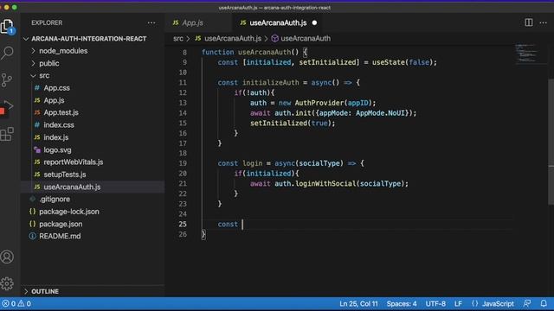Open App.js file in the explorer

(x=54, y=100)
